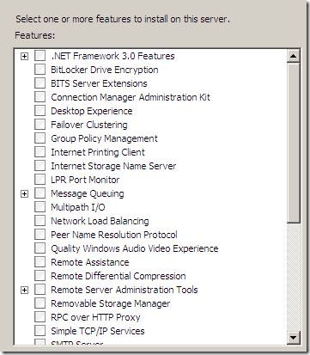Click the scrollbar up arrow
Screen dimensions: 310x355
[x=293, y=56]
